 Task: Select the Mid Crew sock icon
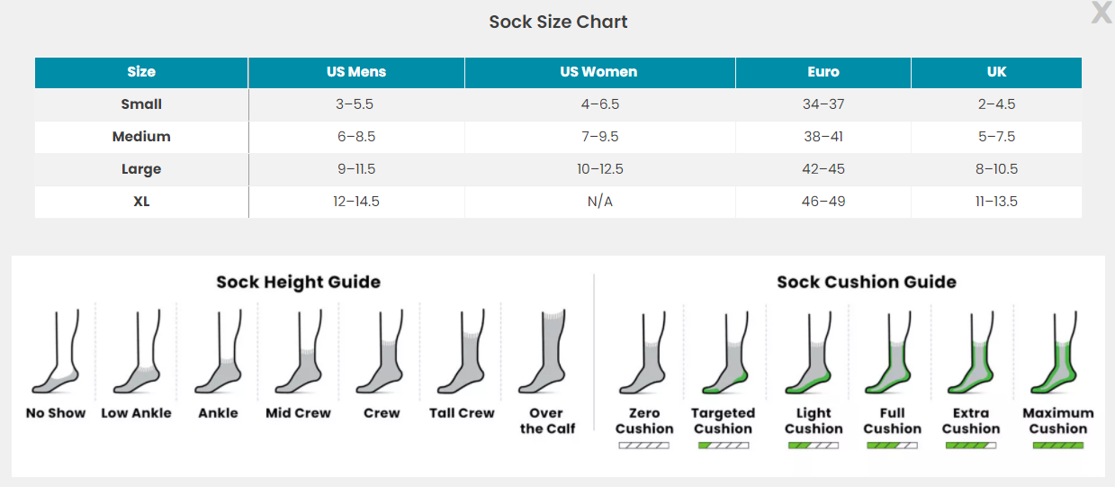click(298, 356)
